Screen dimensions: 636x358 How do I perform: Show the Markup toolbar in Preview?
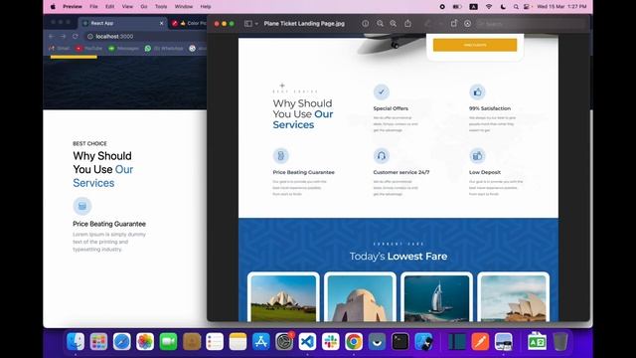click(x=467, y=24)
